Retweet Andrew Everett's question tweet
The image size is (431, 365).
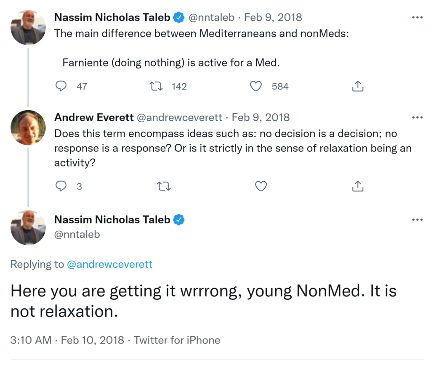point(163,186)
